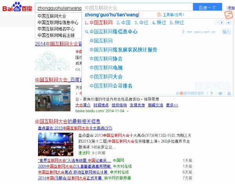
Task: Click the conference stage photo thumbnail
Action: pos(56,145)
